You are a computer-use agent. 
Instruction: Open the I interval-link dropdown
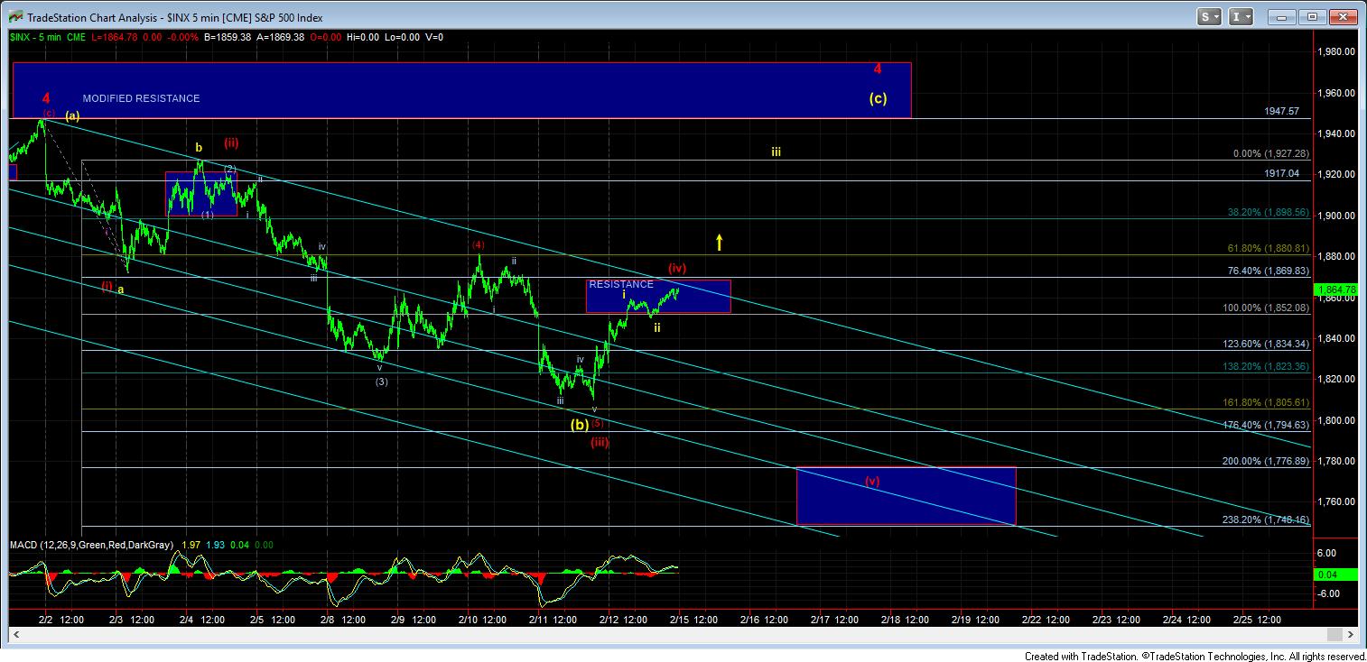(x=1242, y=16)
